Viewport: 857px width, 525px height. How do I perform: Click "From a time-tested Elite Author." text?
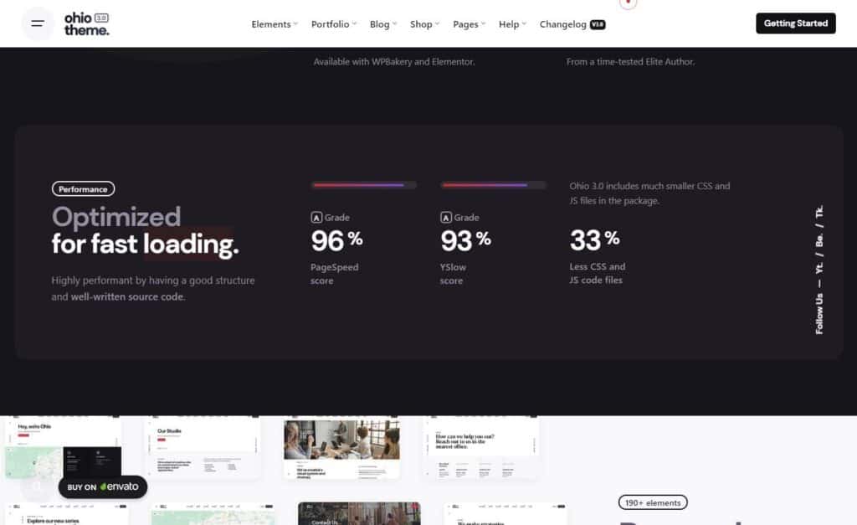click(630, 62)
